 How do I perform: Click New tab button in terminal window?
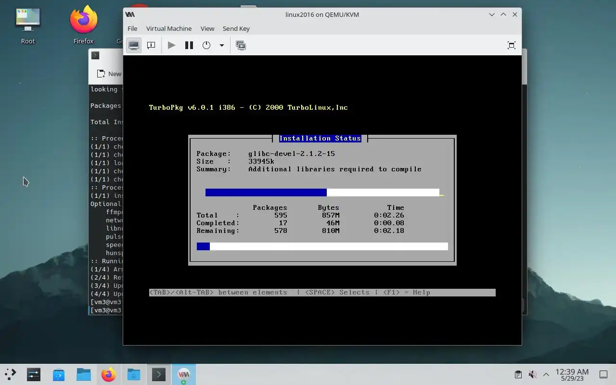pyautogui.click(x=110, y=74)
